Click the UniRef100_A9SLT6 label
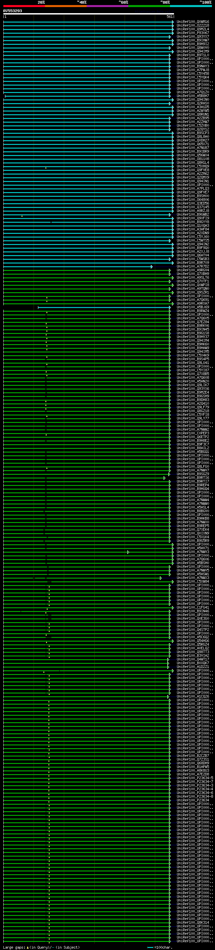 (193, 277)
